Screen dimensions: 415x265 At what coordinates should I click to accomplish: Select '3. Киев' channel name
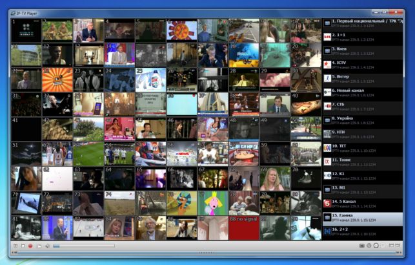pyautogui.click(x=339, y=48)
